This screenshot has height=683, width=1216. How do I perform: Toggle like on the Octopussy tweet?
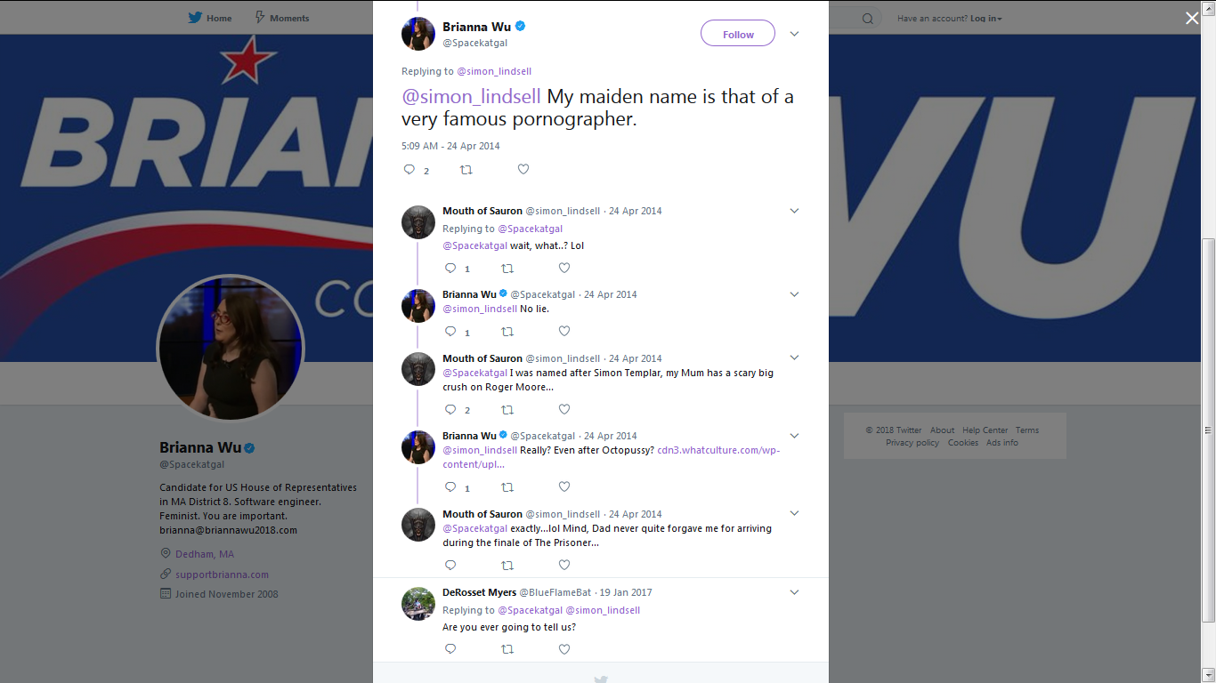click(563, 486)
